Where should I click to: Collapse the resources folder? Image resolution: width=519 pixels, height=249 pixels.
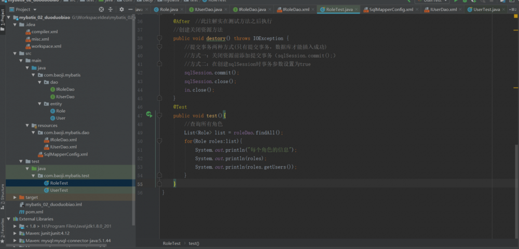tap(28, 126)
